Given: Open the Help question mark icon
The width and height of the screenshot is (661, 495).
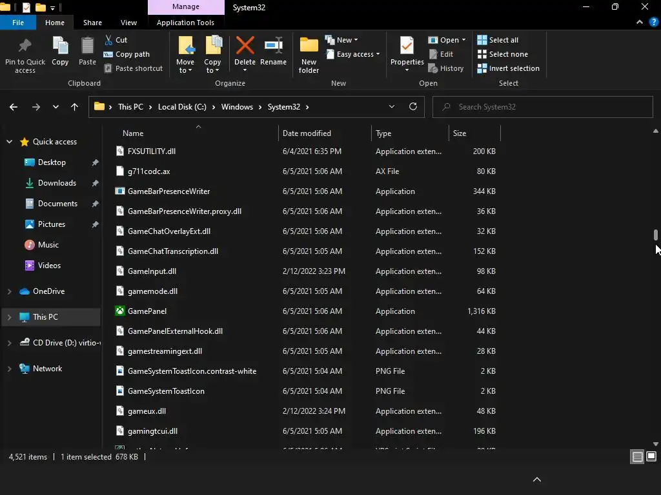Looking at the screenshot, I should point(654,23).
